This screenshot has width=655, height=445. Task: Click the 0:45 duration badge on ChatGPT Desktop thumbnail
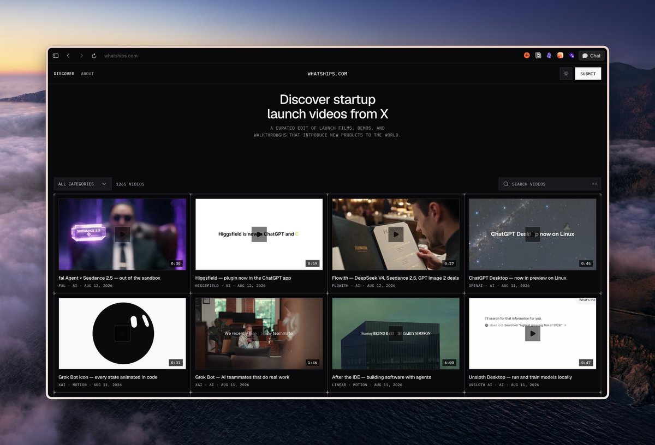tap(586, 263)
